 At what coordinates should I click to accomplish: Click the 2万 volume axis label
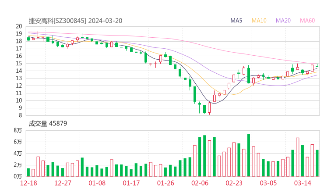coord(18,165)
